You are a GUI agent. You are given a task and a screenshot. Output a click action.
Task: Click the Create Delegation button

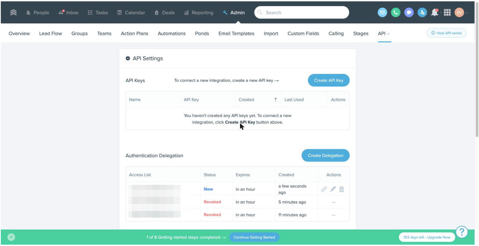(325, 155)
